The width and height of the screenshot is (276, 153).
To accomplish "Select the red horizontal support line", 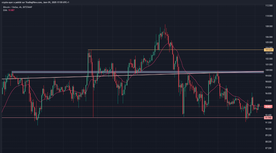I will (x=138, y=118).
